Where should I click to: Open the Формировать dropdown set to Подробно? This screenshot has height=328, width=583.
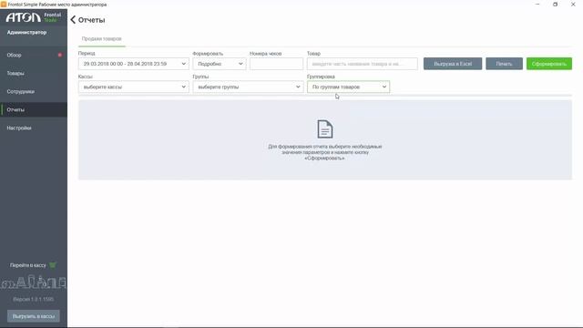[220, 64]
